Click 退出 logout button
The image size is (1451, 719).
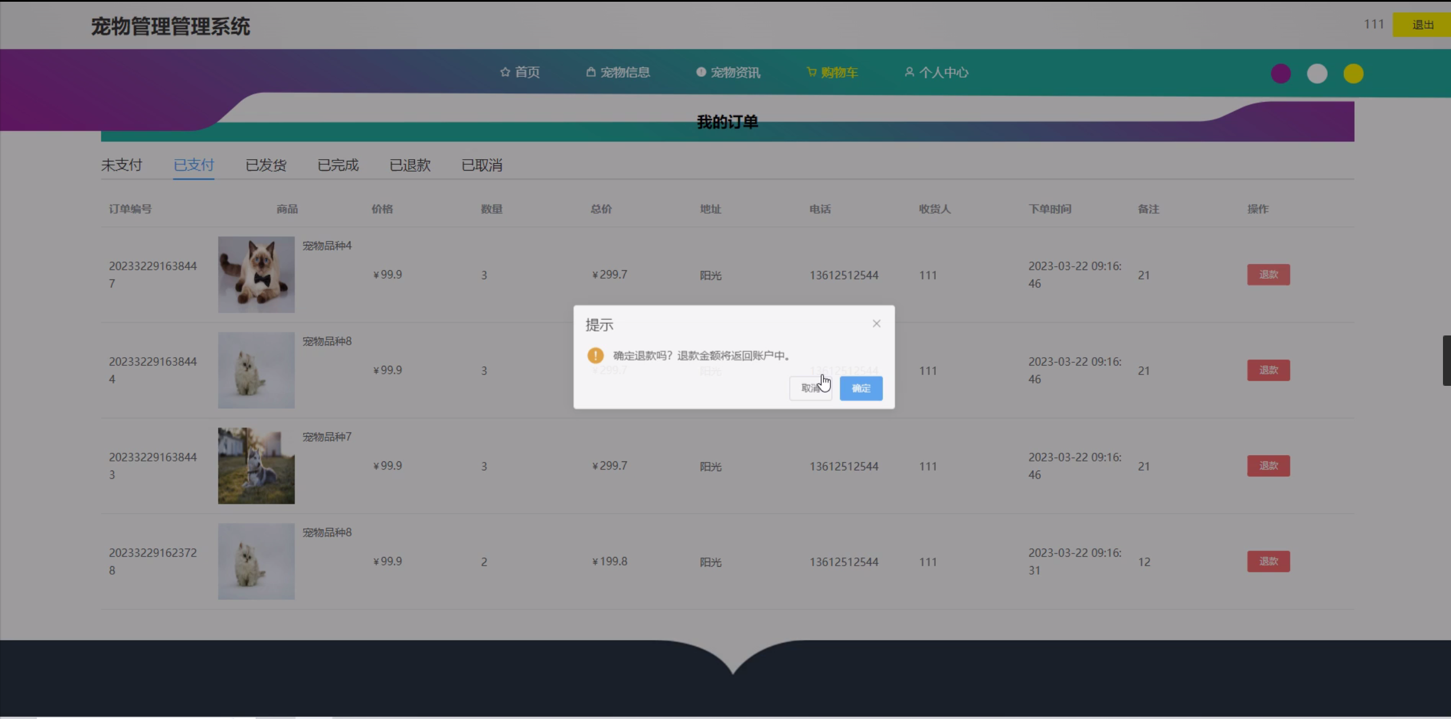[x=1422, y=25]
